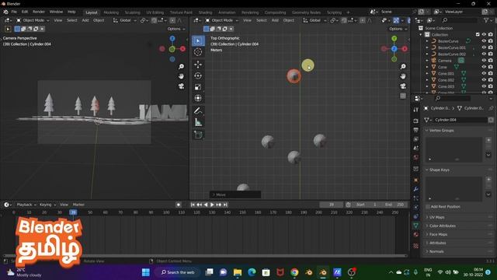Select the Add Cube tool
Screen dimensions: 497x280
198,135
